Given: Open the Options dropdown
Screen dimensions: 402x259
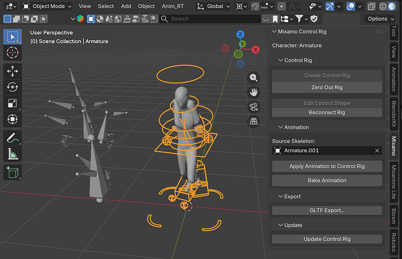Looking at the screenshot, I should 380,19.
